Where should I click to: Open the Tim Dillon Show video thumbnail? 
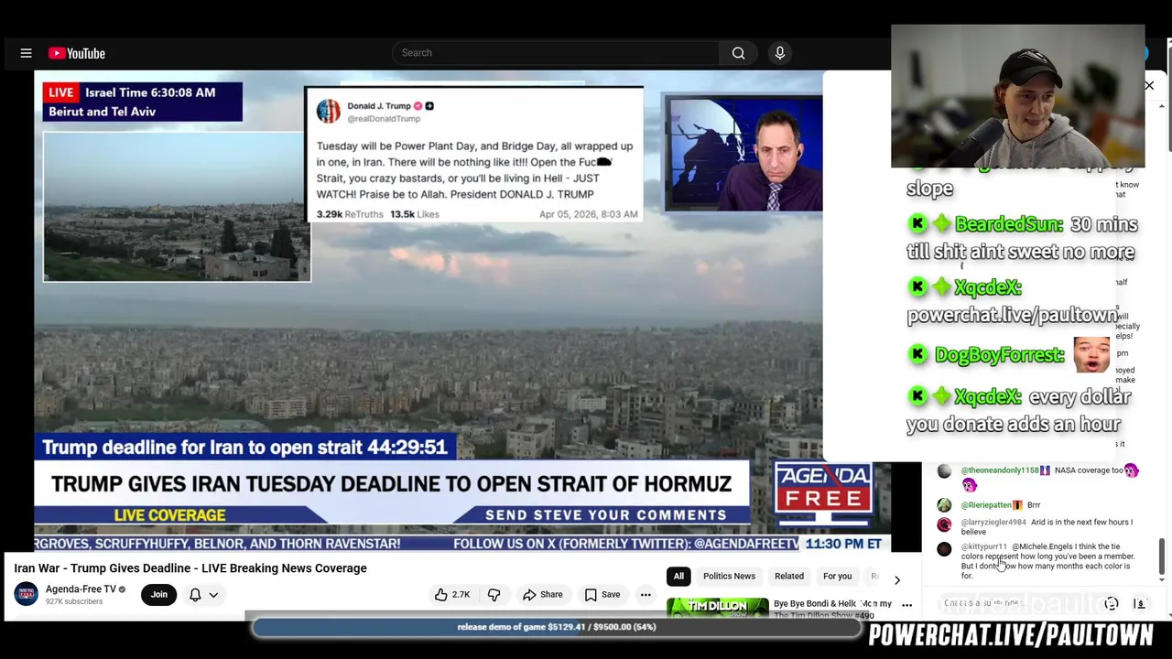tap(718, 607)
